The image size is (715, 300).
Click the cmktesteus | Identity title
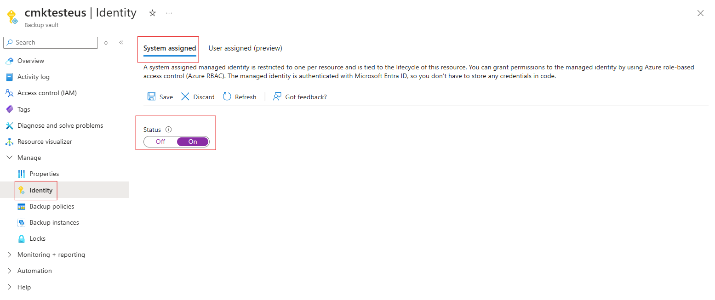(80, 13)
